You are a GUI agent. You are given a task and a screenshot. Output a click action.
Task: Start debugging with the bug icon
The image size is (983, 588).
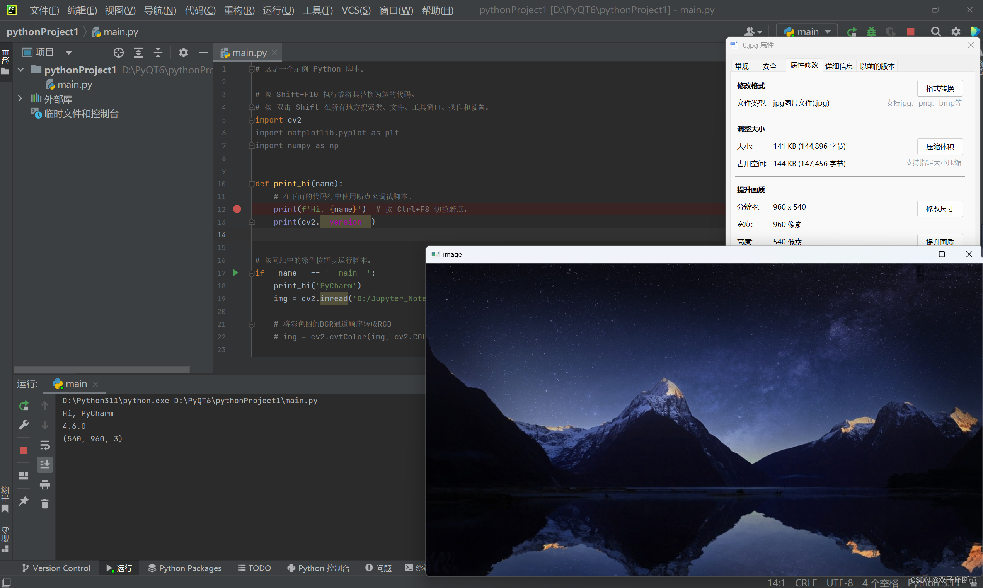click(871, 32)
